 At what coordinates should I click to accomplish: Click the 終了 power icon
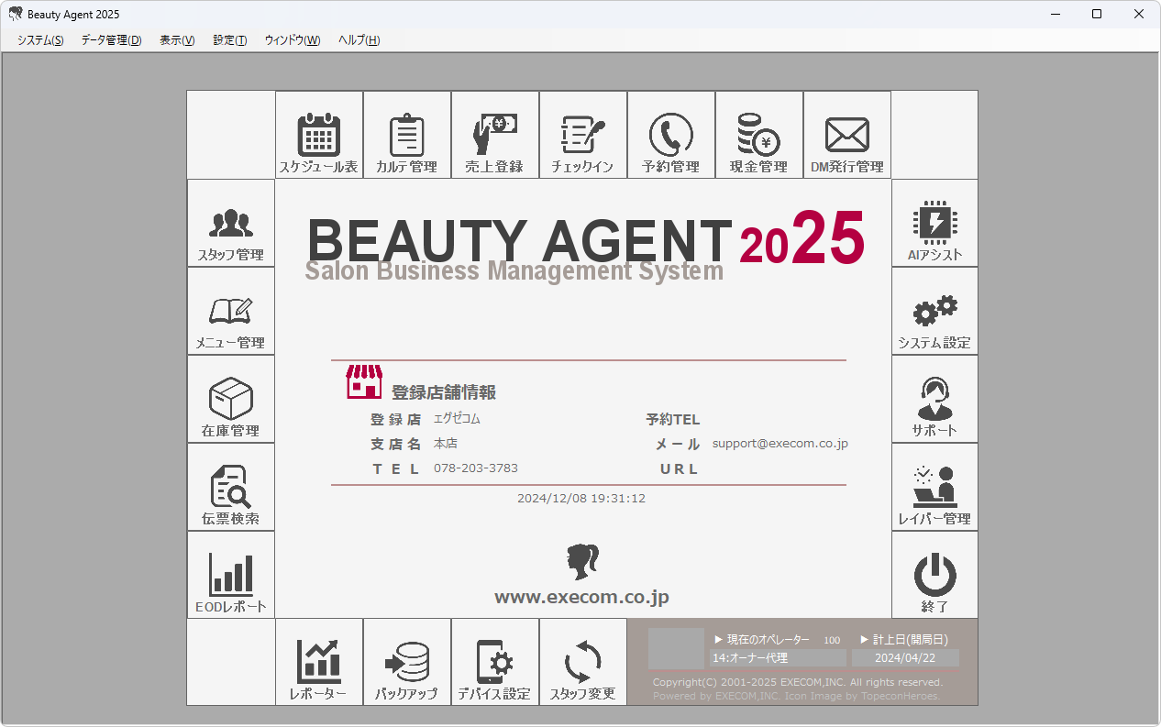tap(934, 576)
